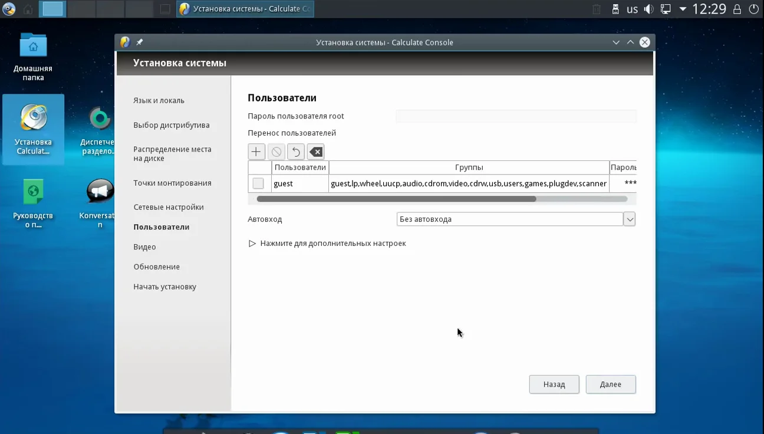Open the system tray expand arrow
Screen dimensions: 764x434
coord(683,9)
